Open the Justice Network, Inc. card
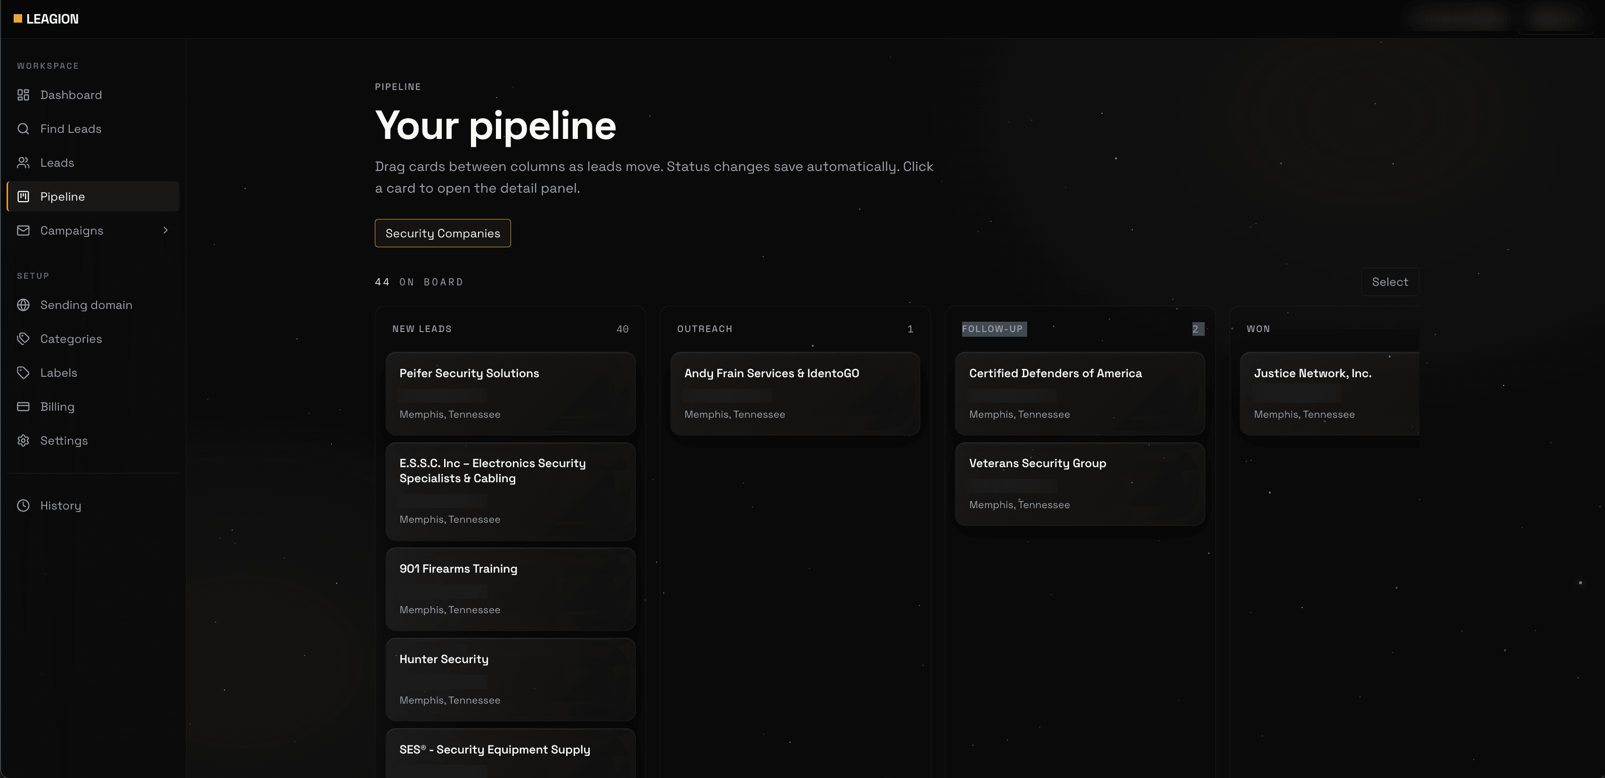The width and height of the screenshot is (1605, 778). [1329, 394]
